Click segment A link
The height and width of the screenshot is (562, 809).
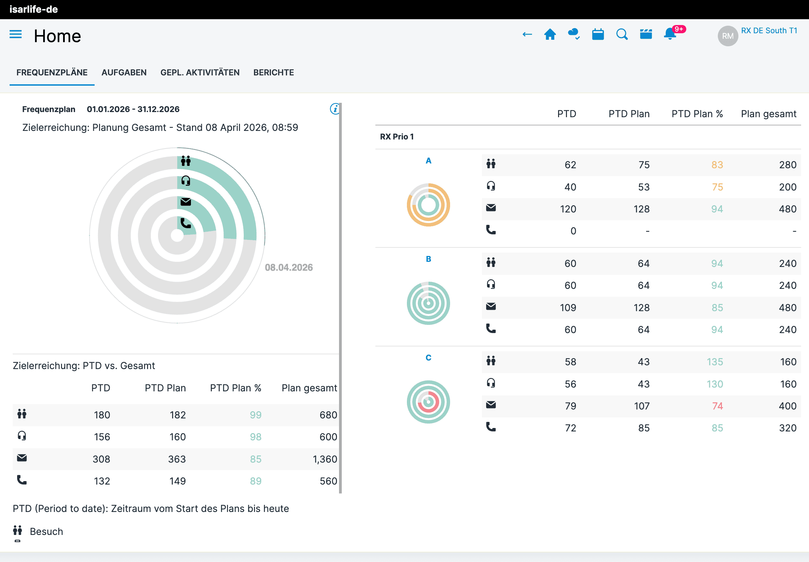click(x=428, y=161)
